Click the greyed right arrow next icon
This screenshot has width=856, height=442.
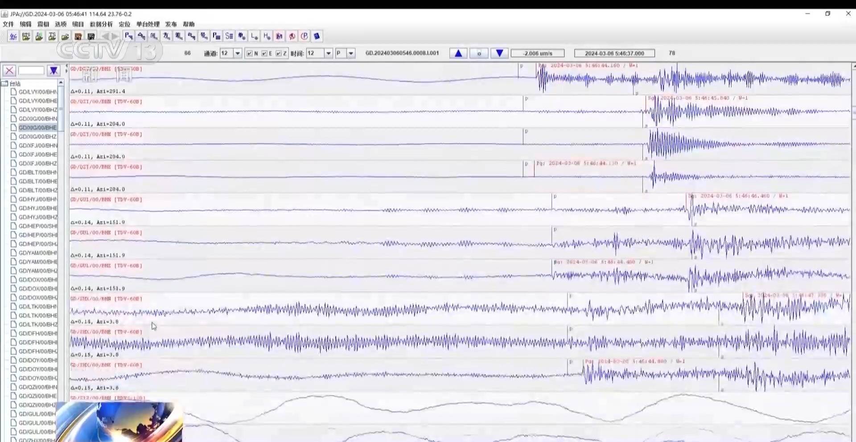[x=115, y=36]
